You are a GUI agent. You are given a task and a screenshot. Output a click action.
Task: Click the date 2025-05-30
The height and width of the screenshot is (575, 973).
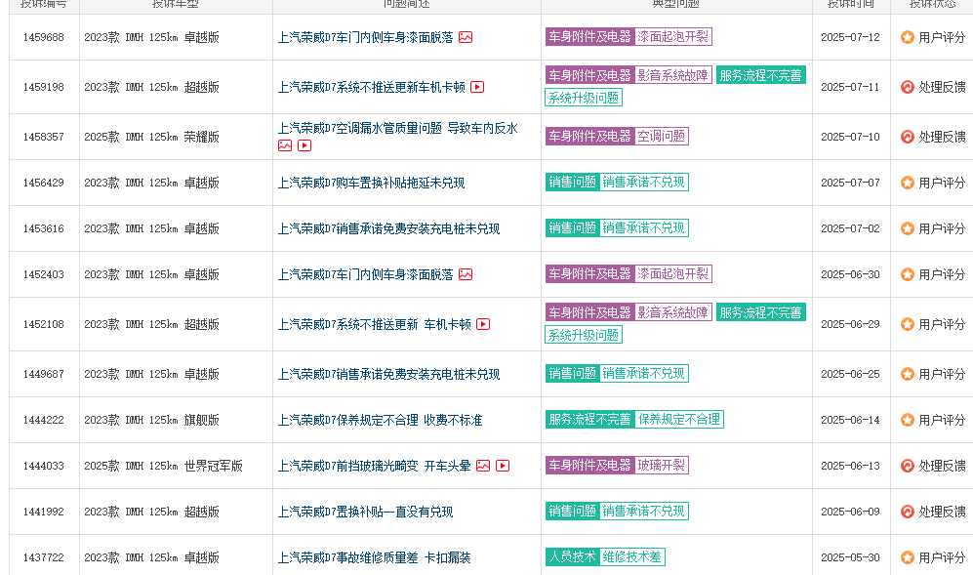(x=850, y=557)
